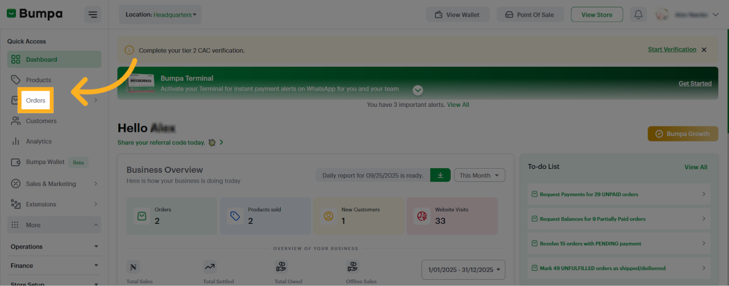Image resolution: width=729 pixels, height=286 pixels.
Task: Dismiss the CAC verification banner
Action: (x=704, y=50)
